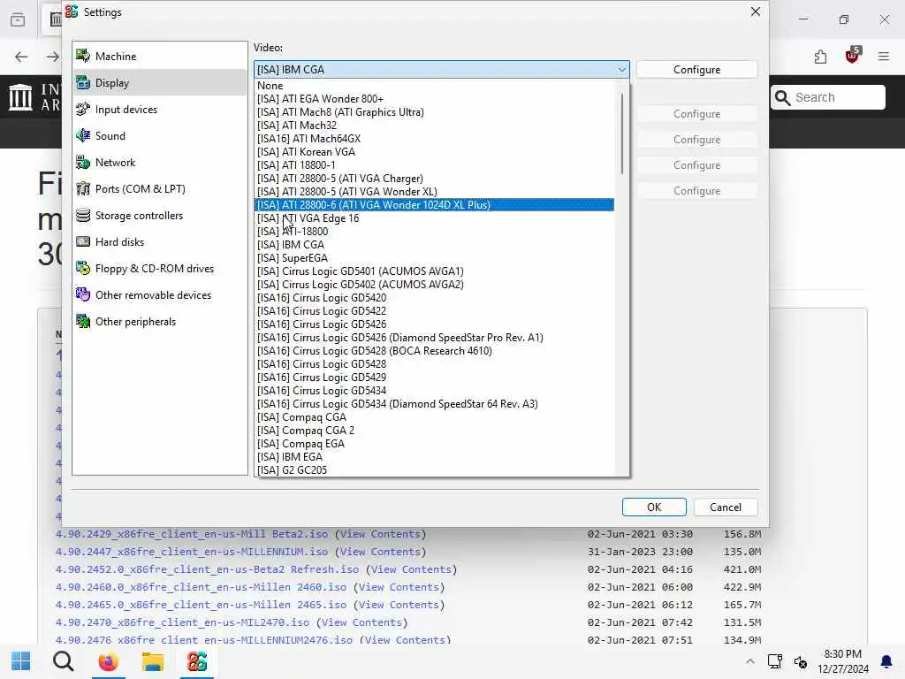Select [ISA] ATI Korean VGA option
This screenshot has width=905, height=679.
[x=434, y=152]
